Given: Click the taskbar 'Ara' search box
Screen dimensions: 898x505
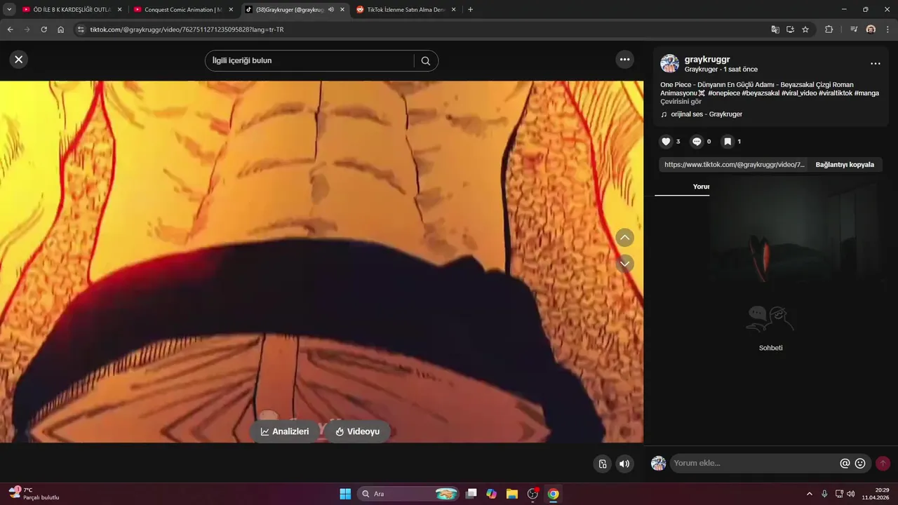Looking at the screenshot, I should click(x=409, y=494).
